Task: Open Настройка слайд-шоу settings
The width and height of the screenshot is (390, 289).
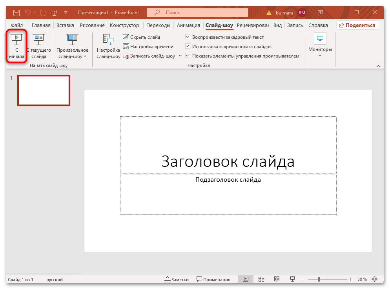Action: click(108, 46)
